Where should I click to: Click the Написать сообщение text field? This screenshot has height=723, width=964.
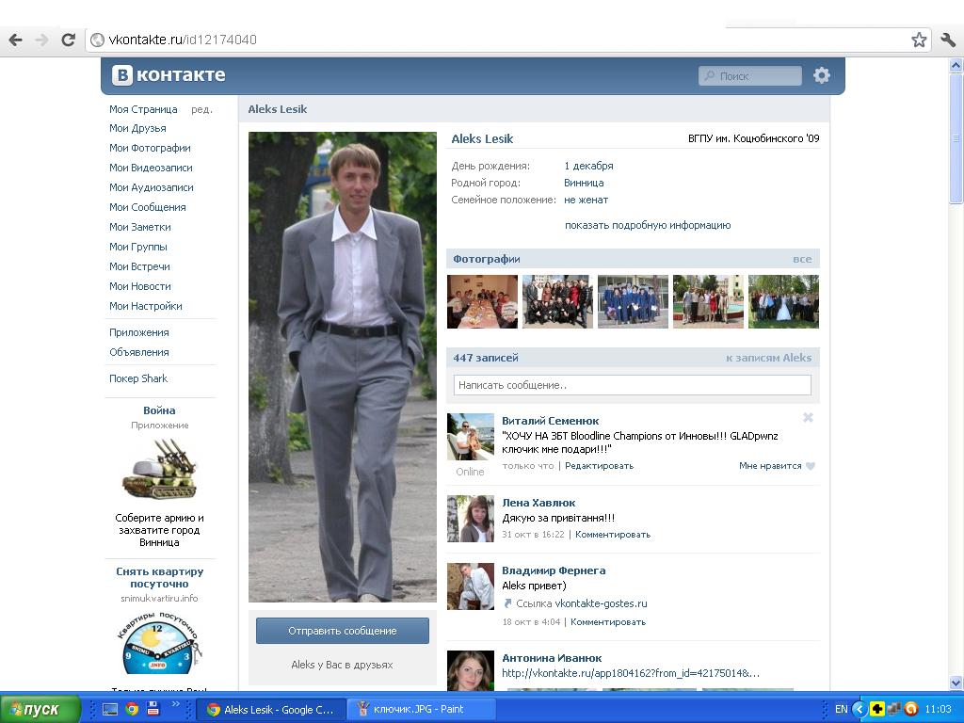632,385
